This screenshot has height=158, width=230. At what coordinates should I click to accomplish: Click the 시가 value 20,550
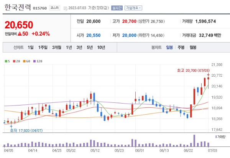click(94, 35)
